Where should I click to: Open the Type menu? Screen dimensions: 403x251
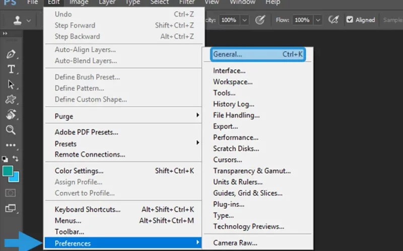(x=132, y=3)
